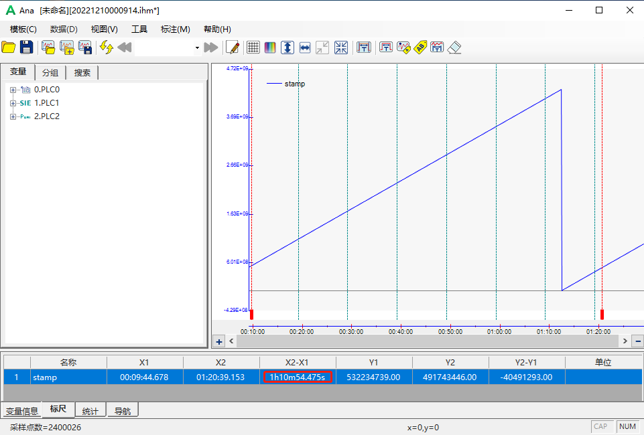
Task: Click the X1 cell 00:09:44.678
Action: 144,377
